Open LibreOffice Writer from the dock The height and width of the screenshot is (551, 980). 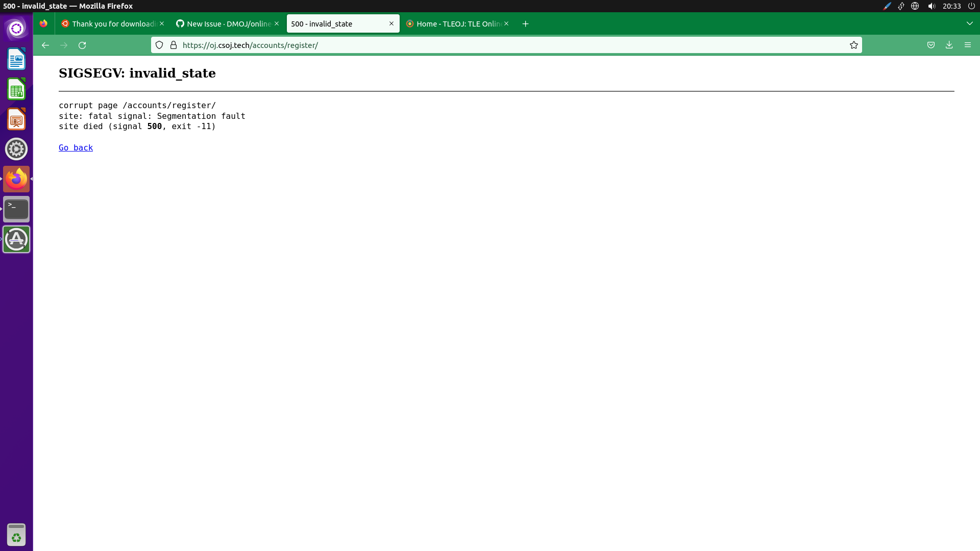(x=16, y=59)
